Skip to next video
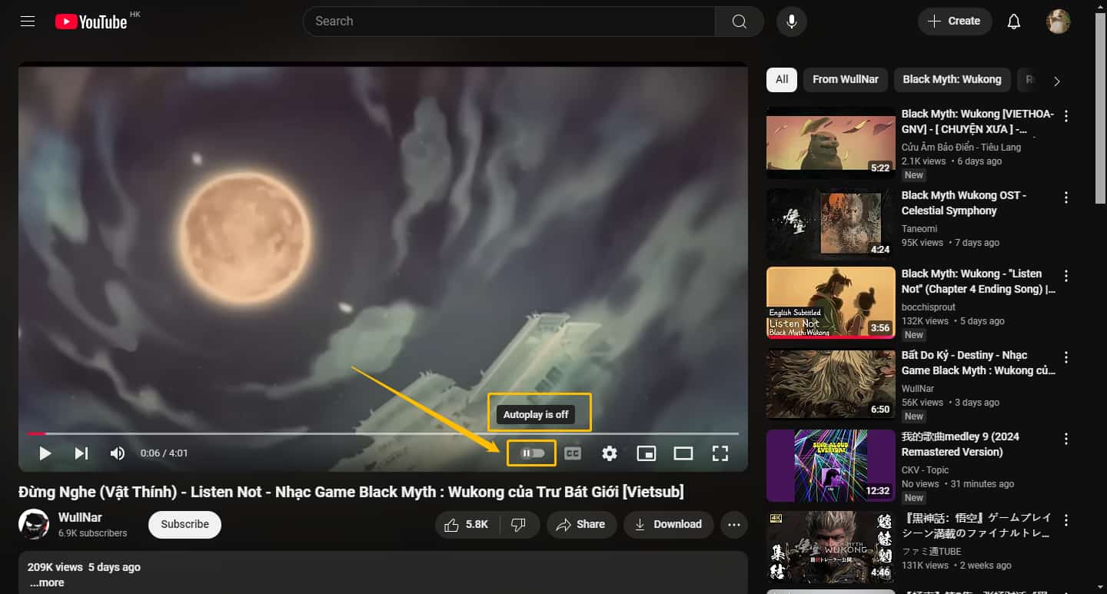This screenshot has width=1107, height=594. pyautogui.click(x=81, y=453)
